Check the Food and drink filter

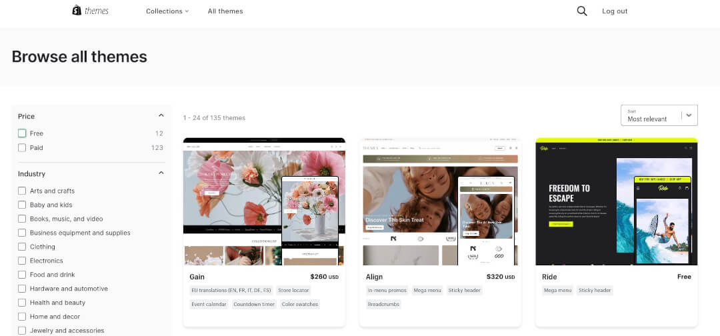tap(22, 275)
